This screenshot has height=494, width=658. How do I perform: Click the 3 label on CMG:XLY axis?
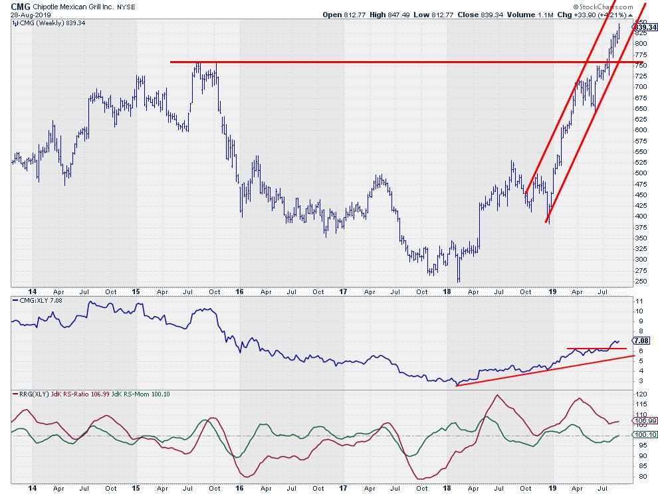point(639,381)
